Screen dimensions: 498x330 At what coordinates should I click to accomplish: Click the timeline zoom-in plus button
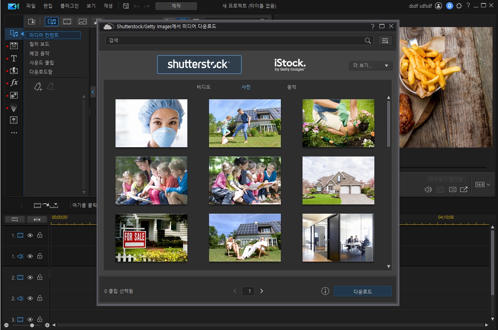(x=47, y=325)
